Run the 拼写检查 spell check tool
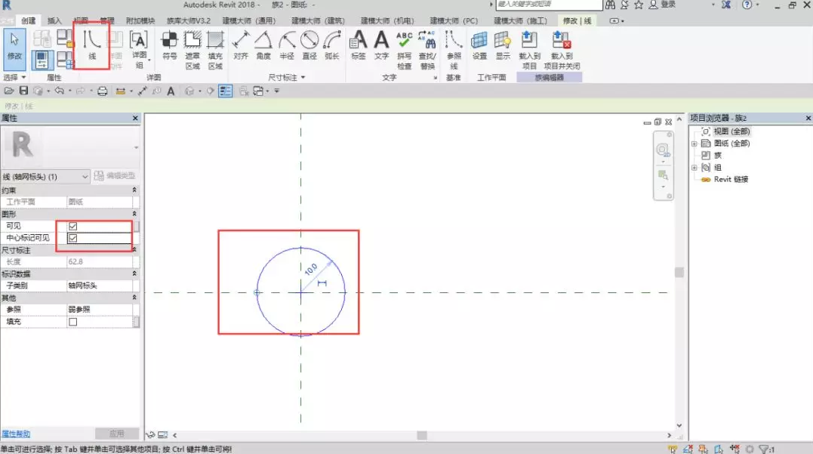Viewport: 813px width, 454px height. pyautogui.click(x=405, y=48)
